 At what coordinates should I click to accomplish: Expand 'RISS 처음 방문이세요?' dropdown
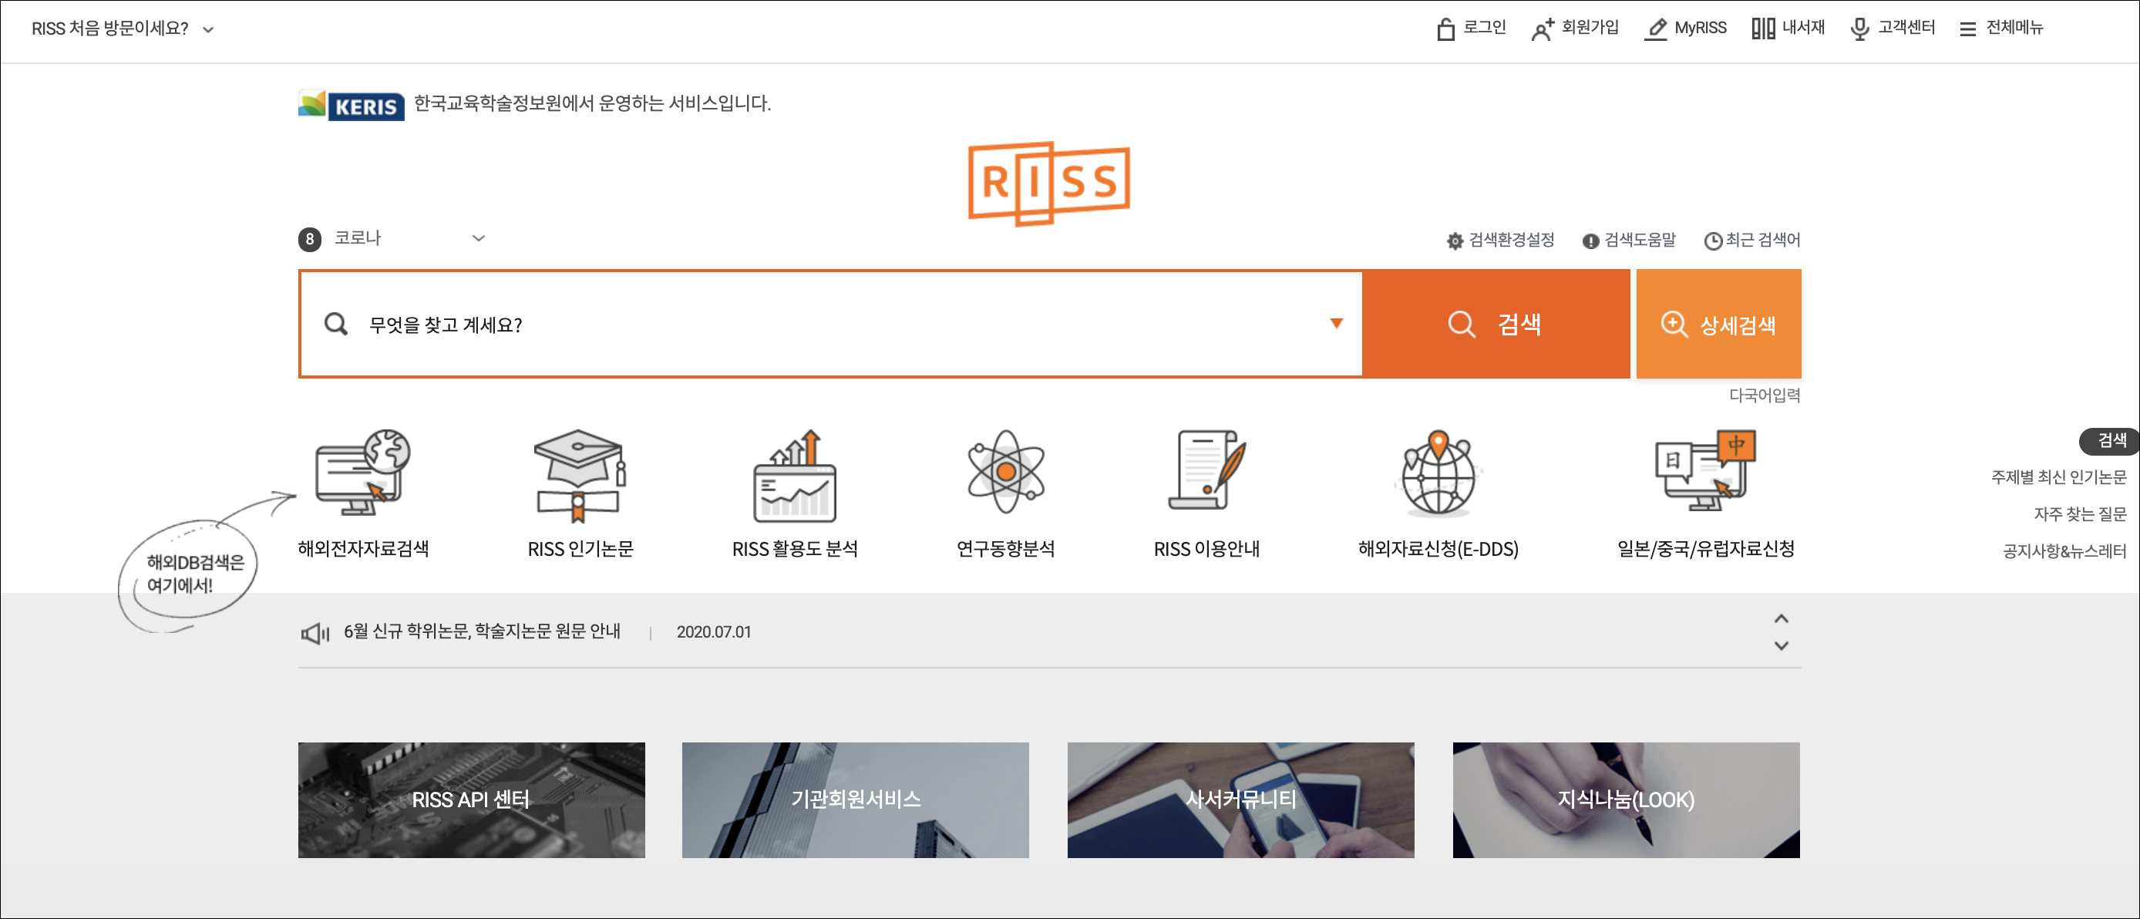[x=208, y=30]
